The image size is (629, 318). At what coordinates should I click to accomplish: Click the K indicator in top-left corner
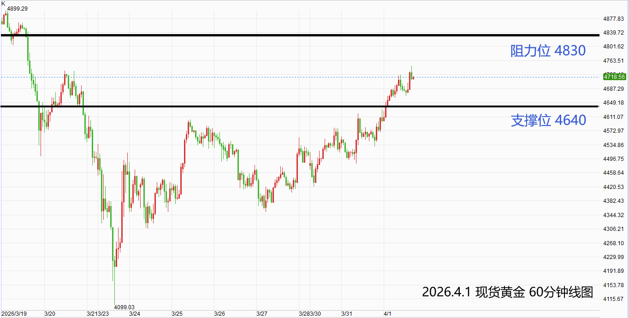(x=3, y=3)
